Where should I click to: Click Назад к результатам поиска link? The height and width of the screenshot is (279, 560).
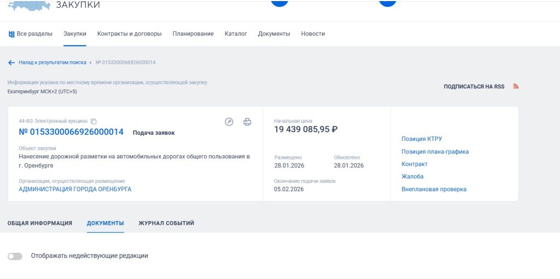[52, 62]
